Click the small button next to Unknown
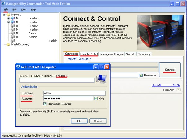Screen dimensions: 187x139 179,90
